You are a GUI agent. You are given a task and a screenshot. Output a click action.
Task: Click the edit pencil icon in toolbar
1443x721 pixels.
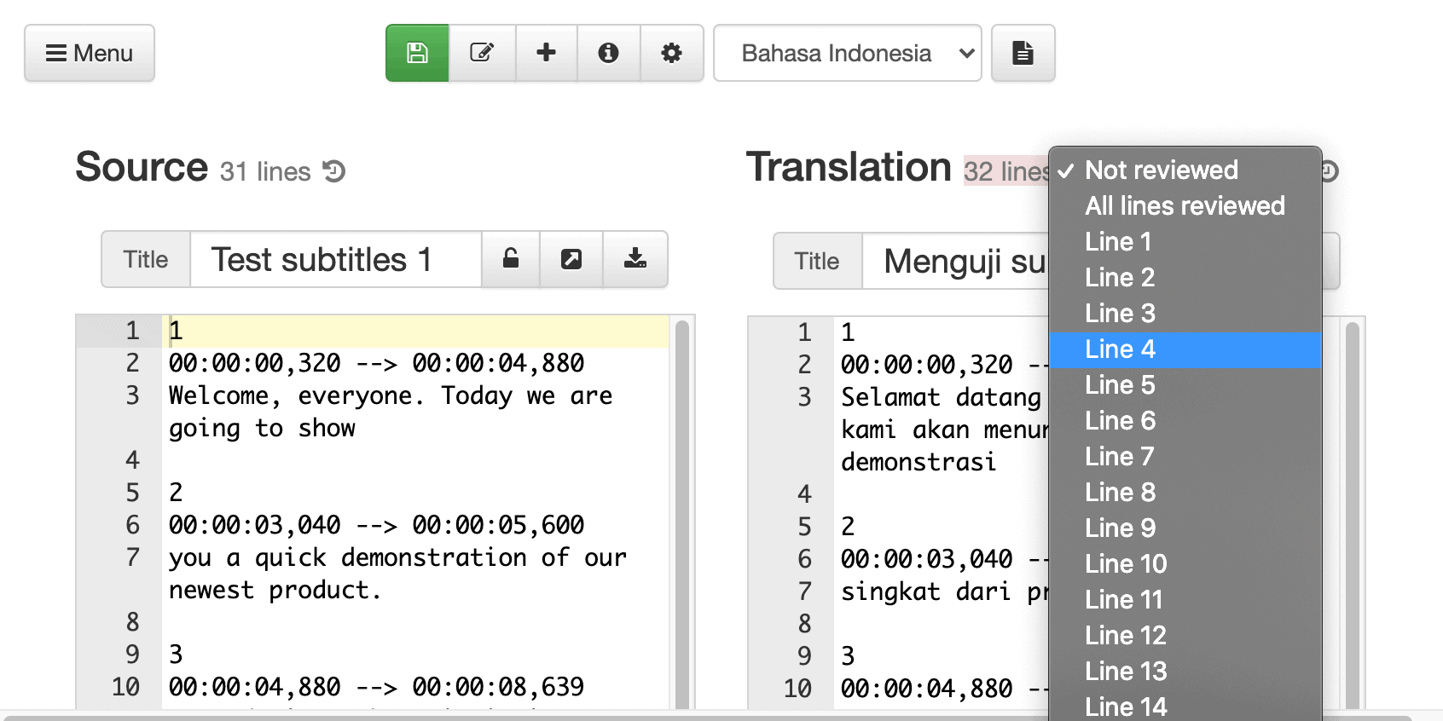coord(482,53)
